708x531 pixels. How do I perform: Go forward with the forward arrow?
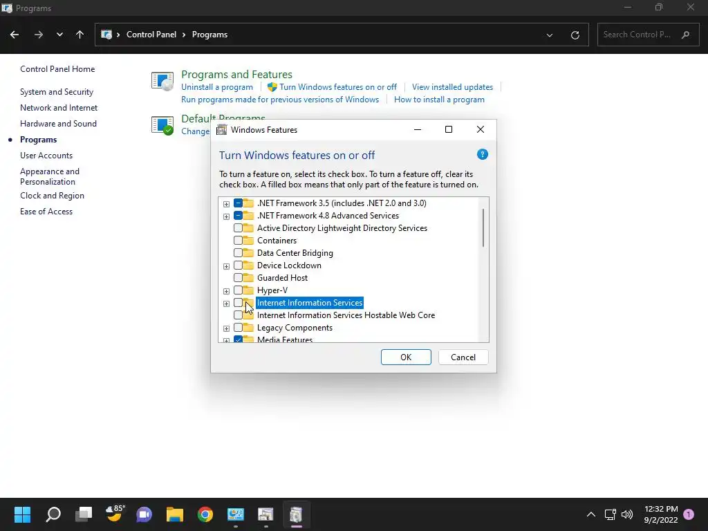39,35
